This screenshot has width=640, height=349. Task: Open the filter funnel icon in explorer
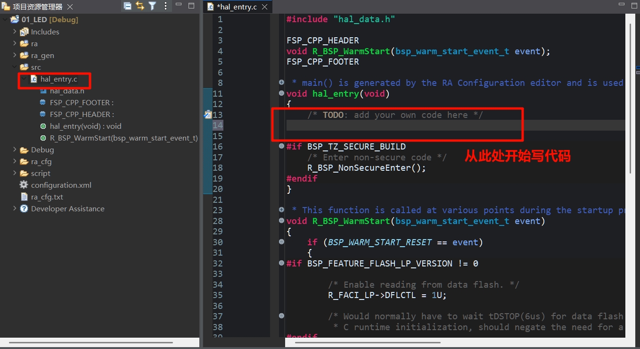[152, 6]
